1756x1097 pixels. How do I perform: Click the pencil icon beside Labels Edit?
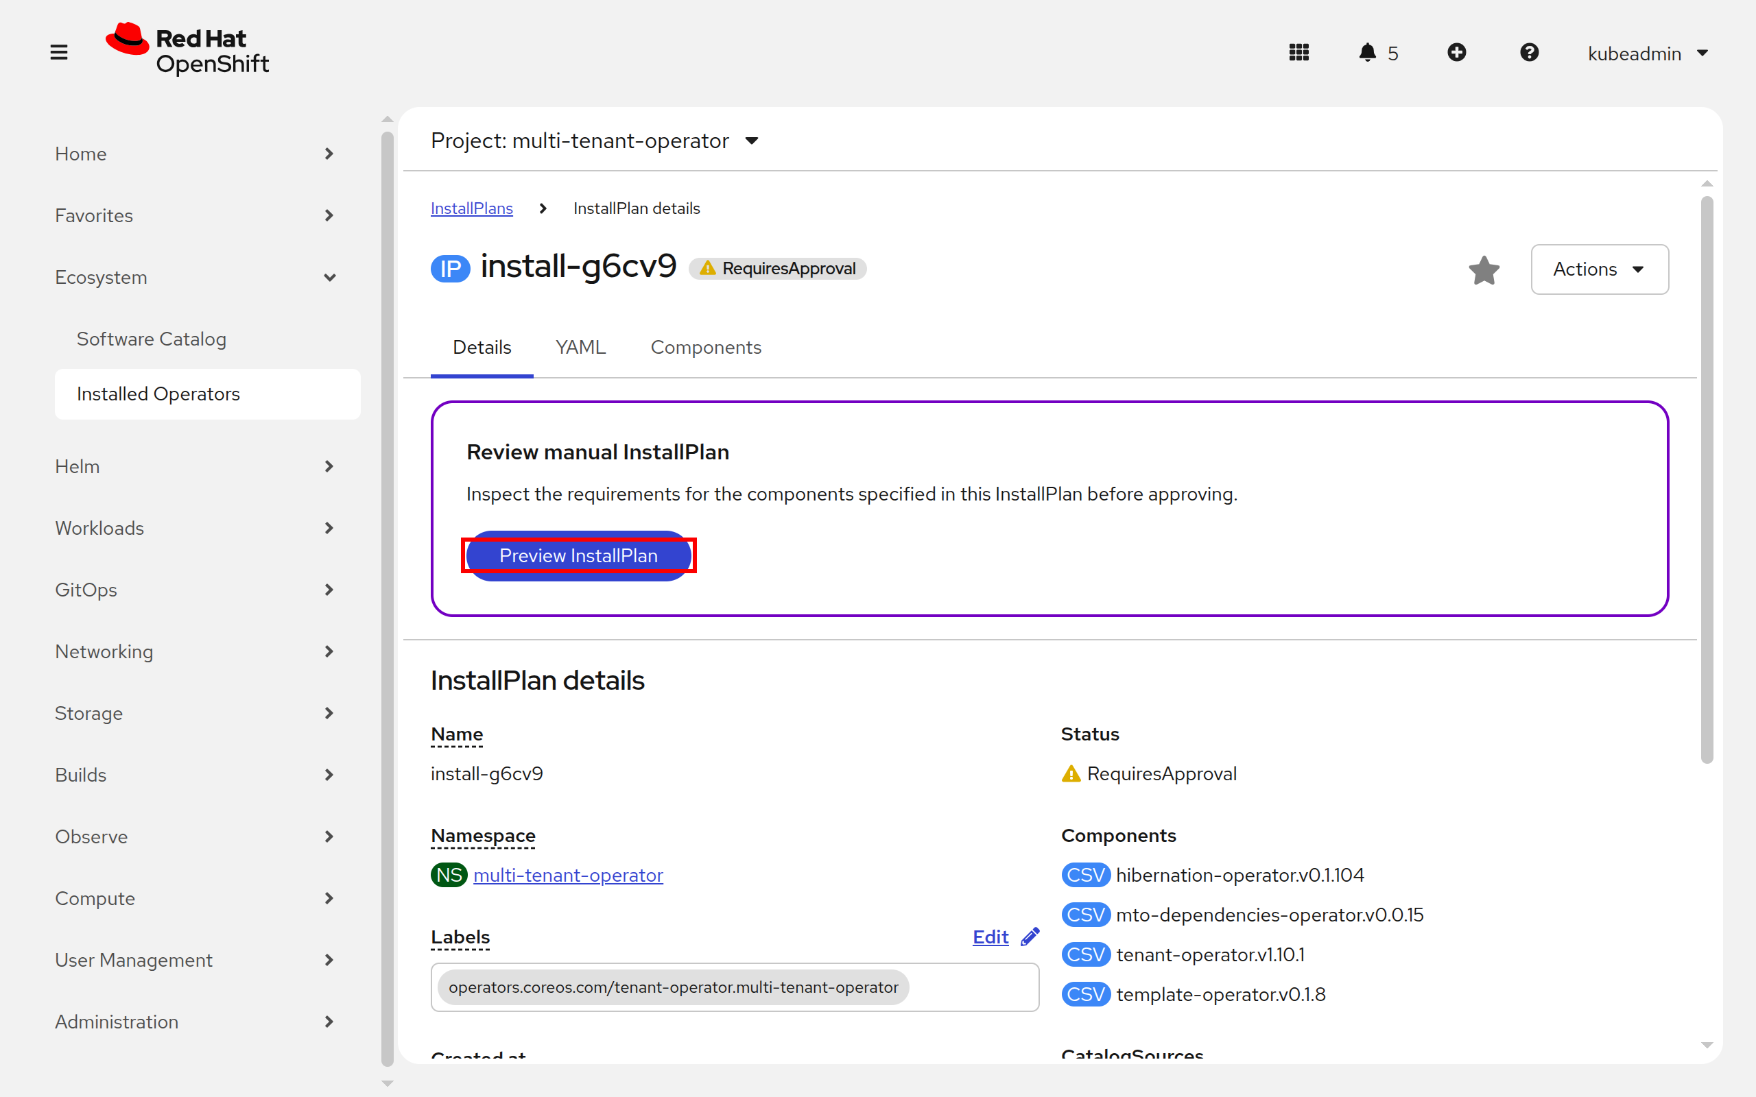click(x=1030, y=937)
